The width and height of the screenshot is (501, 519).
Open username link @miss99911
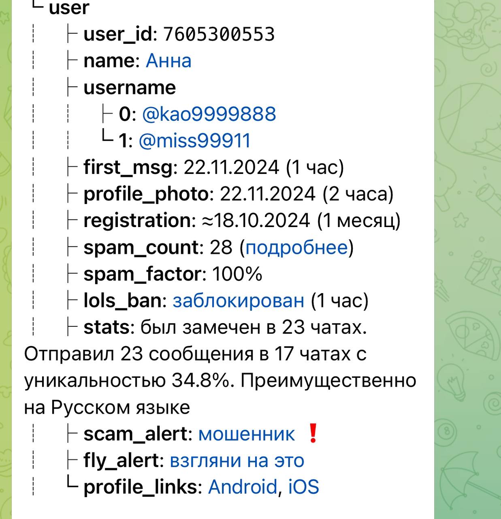[x=195, y=141]
